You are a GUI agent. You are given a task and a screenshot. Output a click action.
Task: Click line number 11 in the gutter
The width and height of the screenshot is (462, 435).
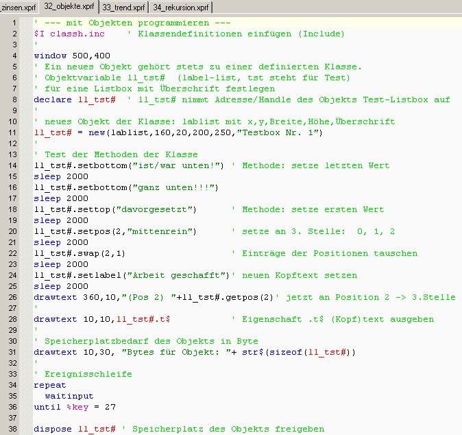[x=13, y=132]
